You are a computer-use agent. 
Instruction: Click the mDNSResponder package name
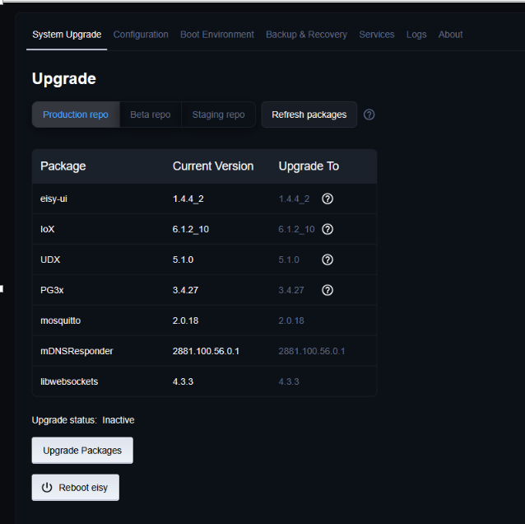click(x=77, y=351)
